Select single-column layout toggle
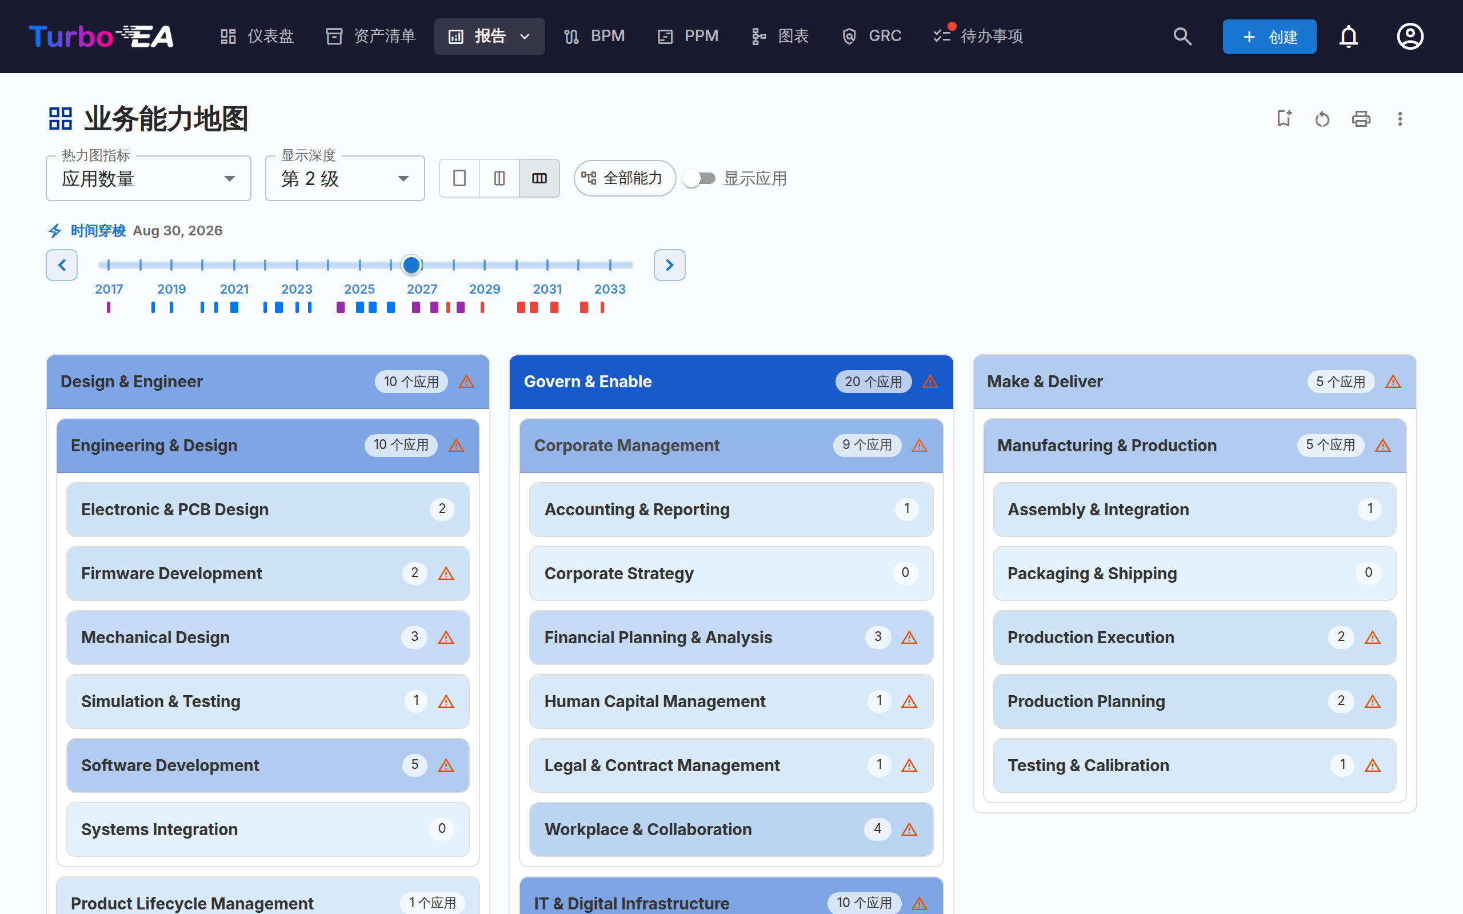This screenshot has width=1463, height=914. click(459, 178)
